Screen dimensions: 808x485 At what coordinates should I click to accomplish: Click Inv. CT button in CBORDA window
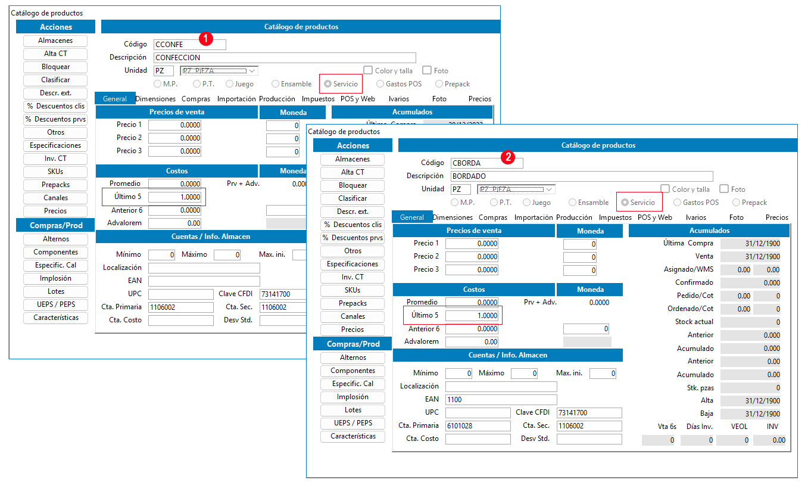(x=352, y=277)
